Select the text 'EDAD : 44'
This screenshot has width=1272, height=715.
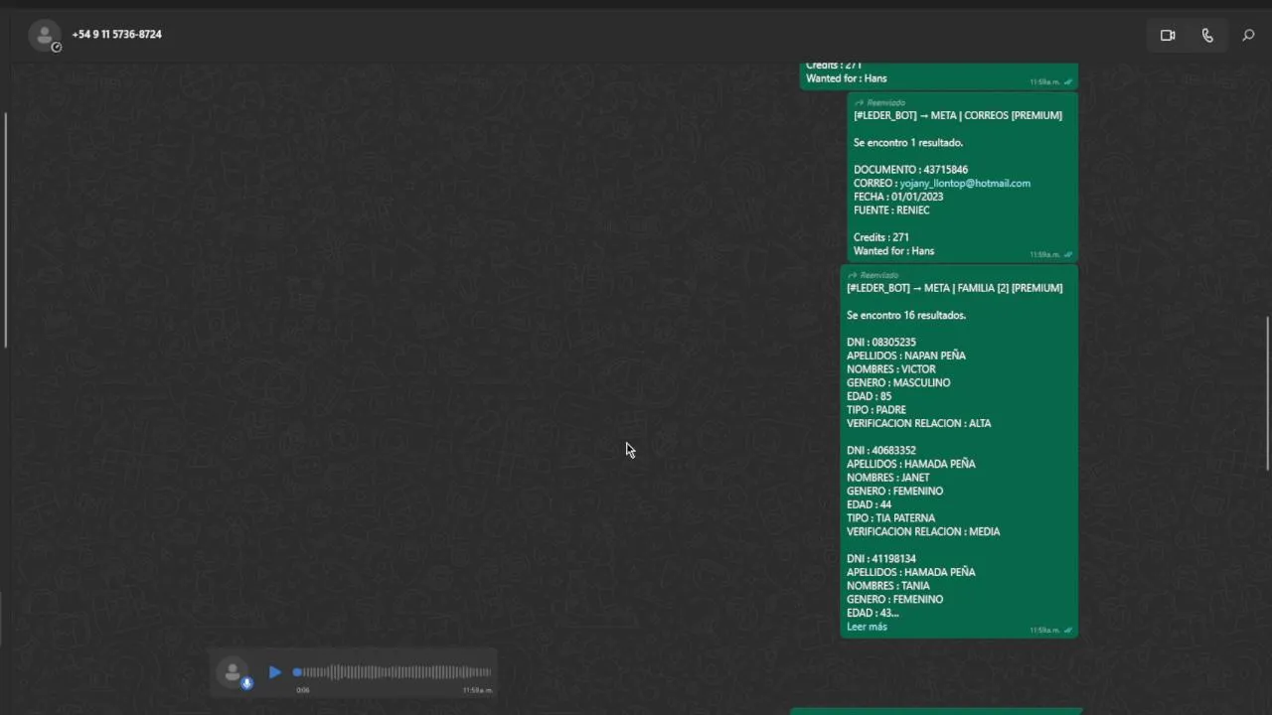point(869,504)
